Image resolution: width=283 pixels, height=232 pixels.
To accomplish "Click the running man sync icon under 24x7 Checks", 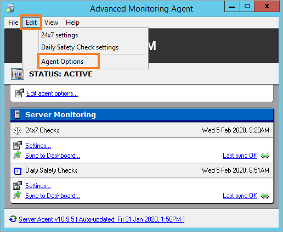I will [18, 155].
